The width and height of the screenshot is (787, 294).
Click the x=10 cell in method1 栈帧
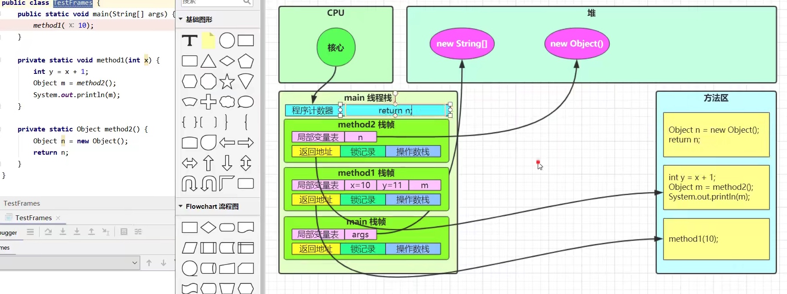pos(361,185)
